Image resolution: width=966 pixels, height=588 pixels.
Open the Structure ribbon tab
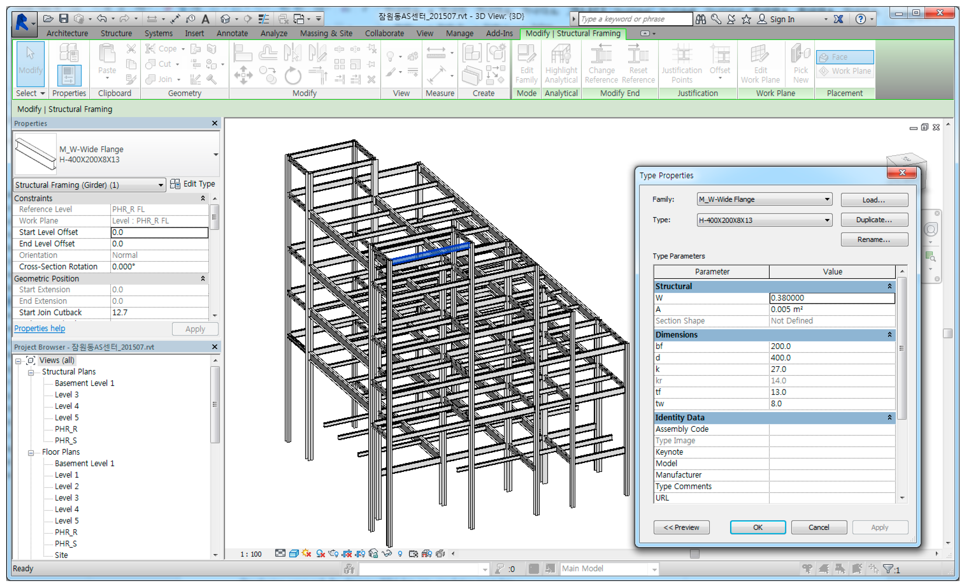click(x=116, y=33)
